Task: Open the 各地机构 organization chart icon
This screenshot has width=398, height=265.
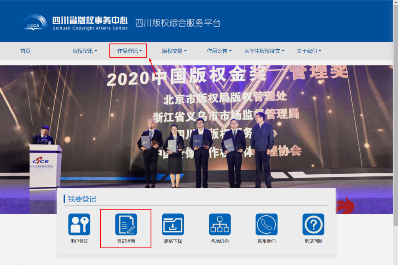Action: (219, 224)
